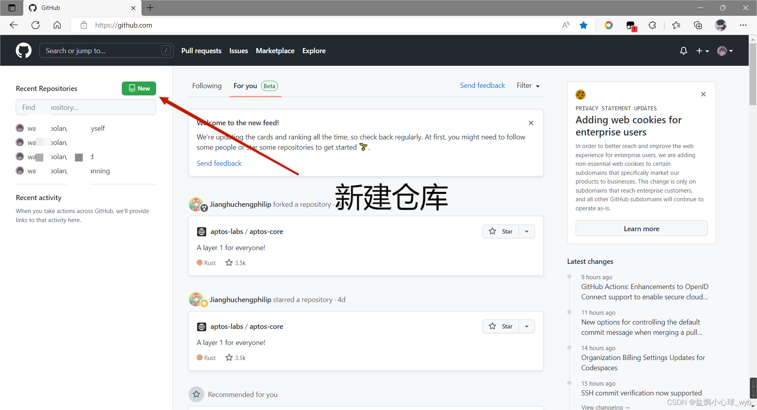757x410 pixels.
Task: Star aptos-core in the forked card
Action: tap(501, 231)
